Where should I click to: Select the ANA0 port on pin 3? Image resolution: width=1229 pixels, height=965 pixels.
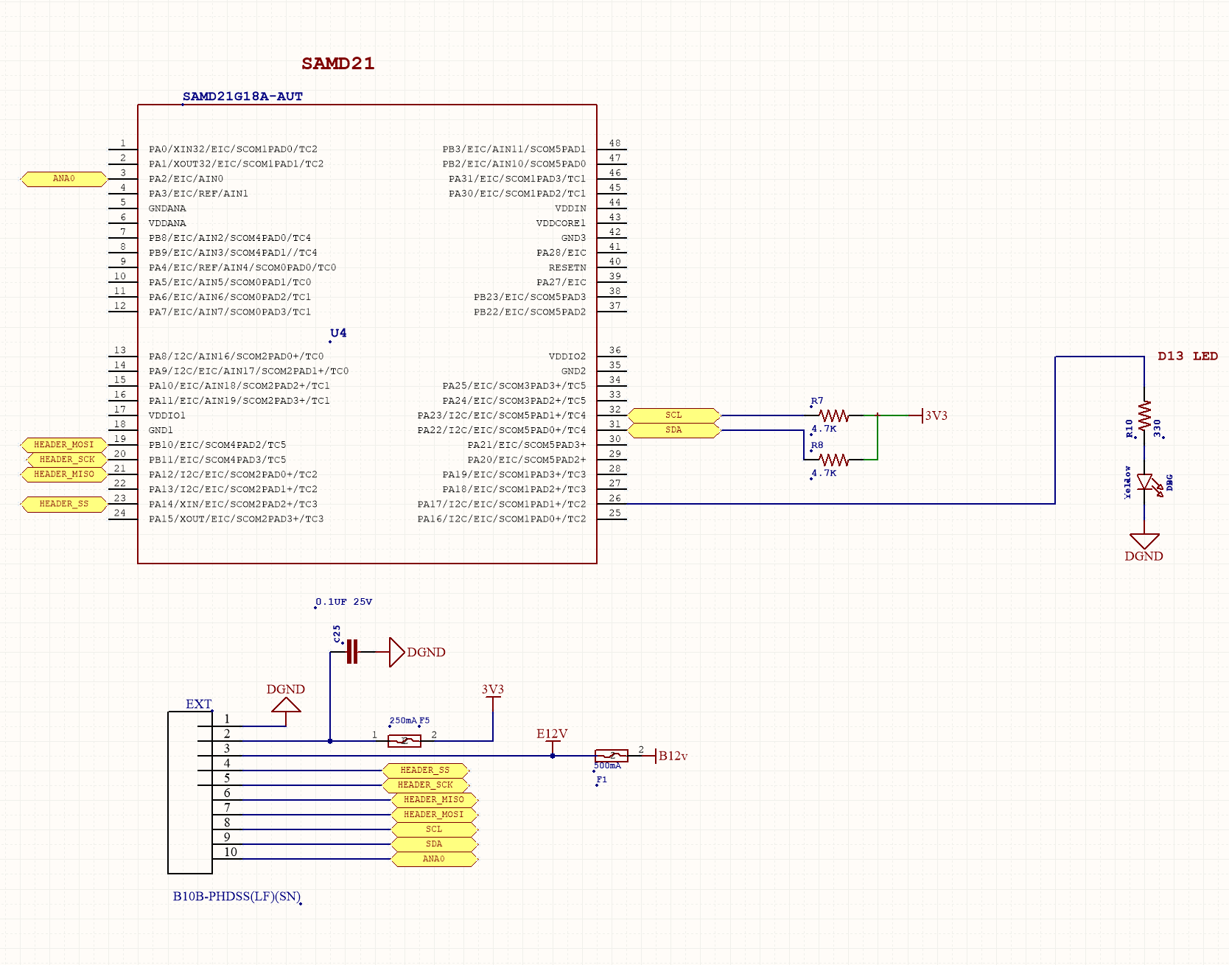coord(64,179)
